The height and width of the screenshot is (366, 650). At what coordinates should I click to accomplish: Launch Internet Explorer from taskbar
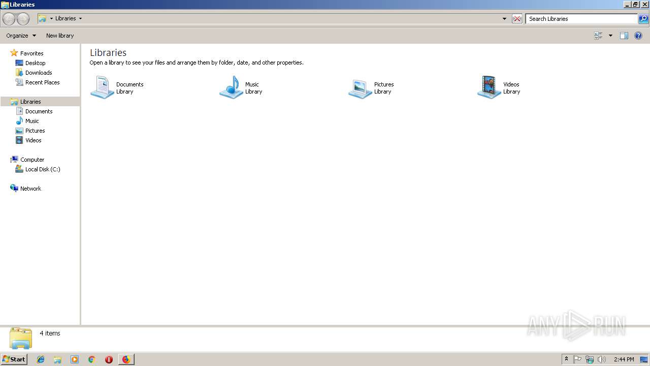coord(41,359)
